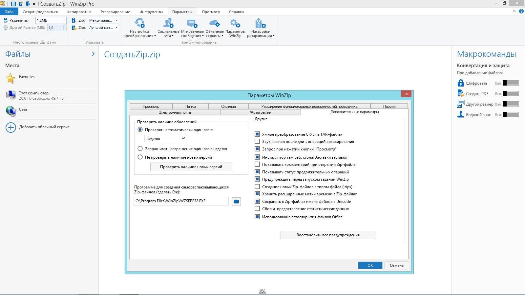Toggle Запрос при нажатии кнопки Просмотр
The width and height of the screenshot is (525, 295).
tap(257, 149)
